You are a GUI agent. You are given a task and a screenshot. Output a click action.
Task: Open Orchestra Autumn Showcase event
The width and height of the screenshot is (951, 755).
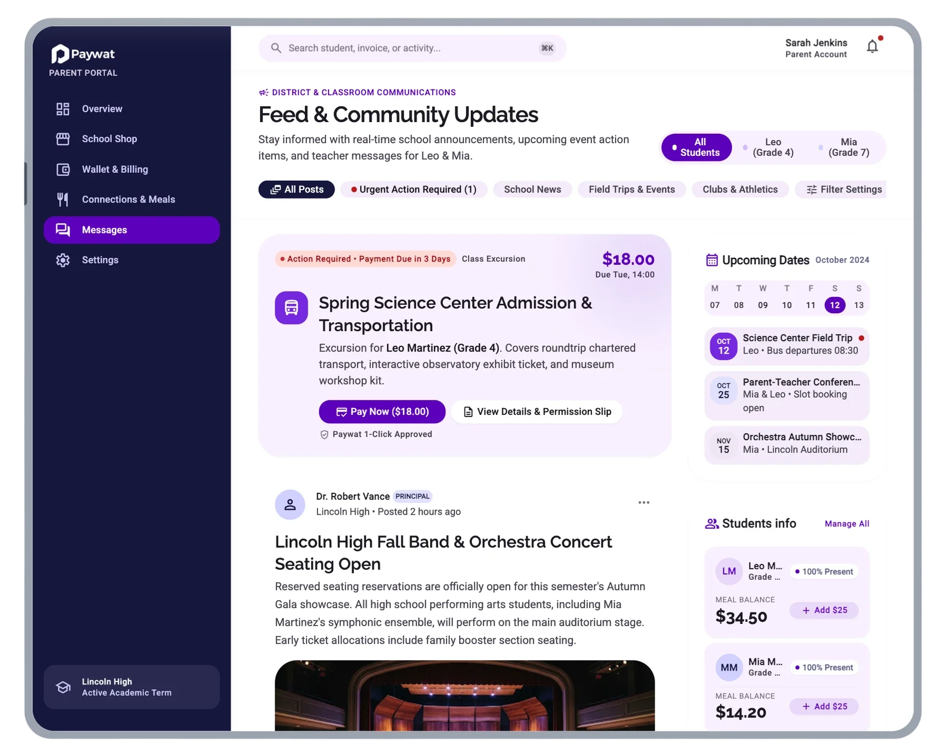787,445
